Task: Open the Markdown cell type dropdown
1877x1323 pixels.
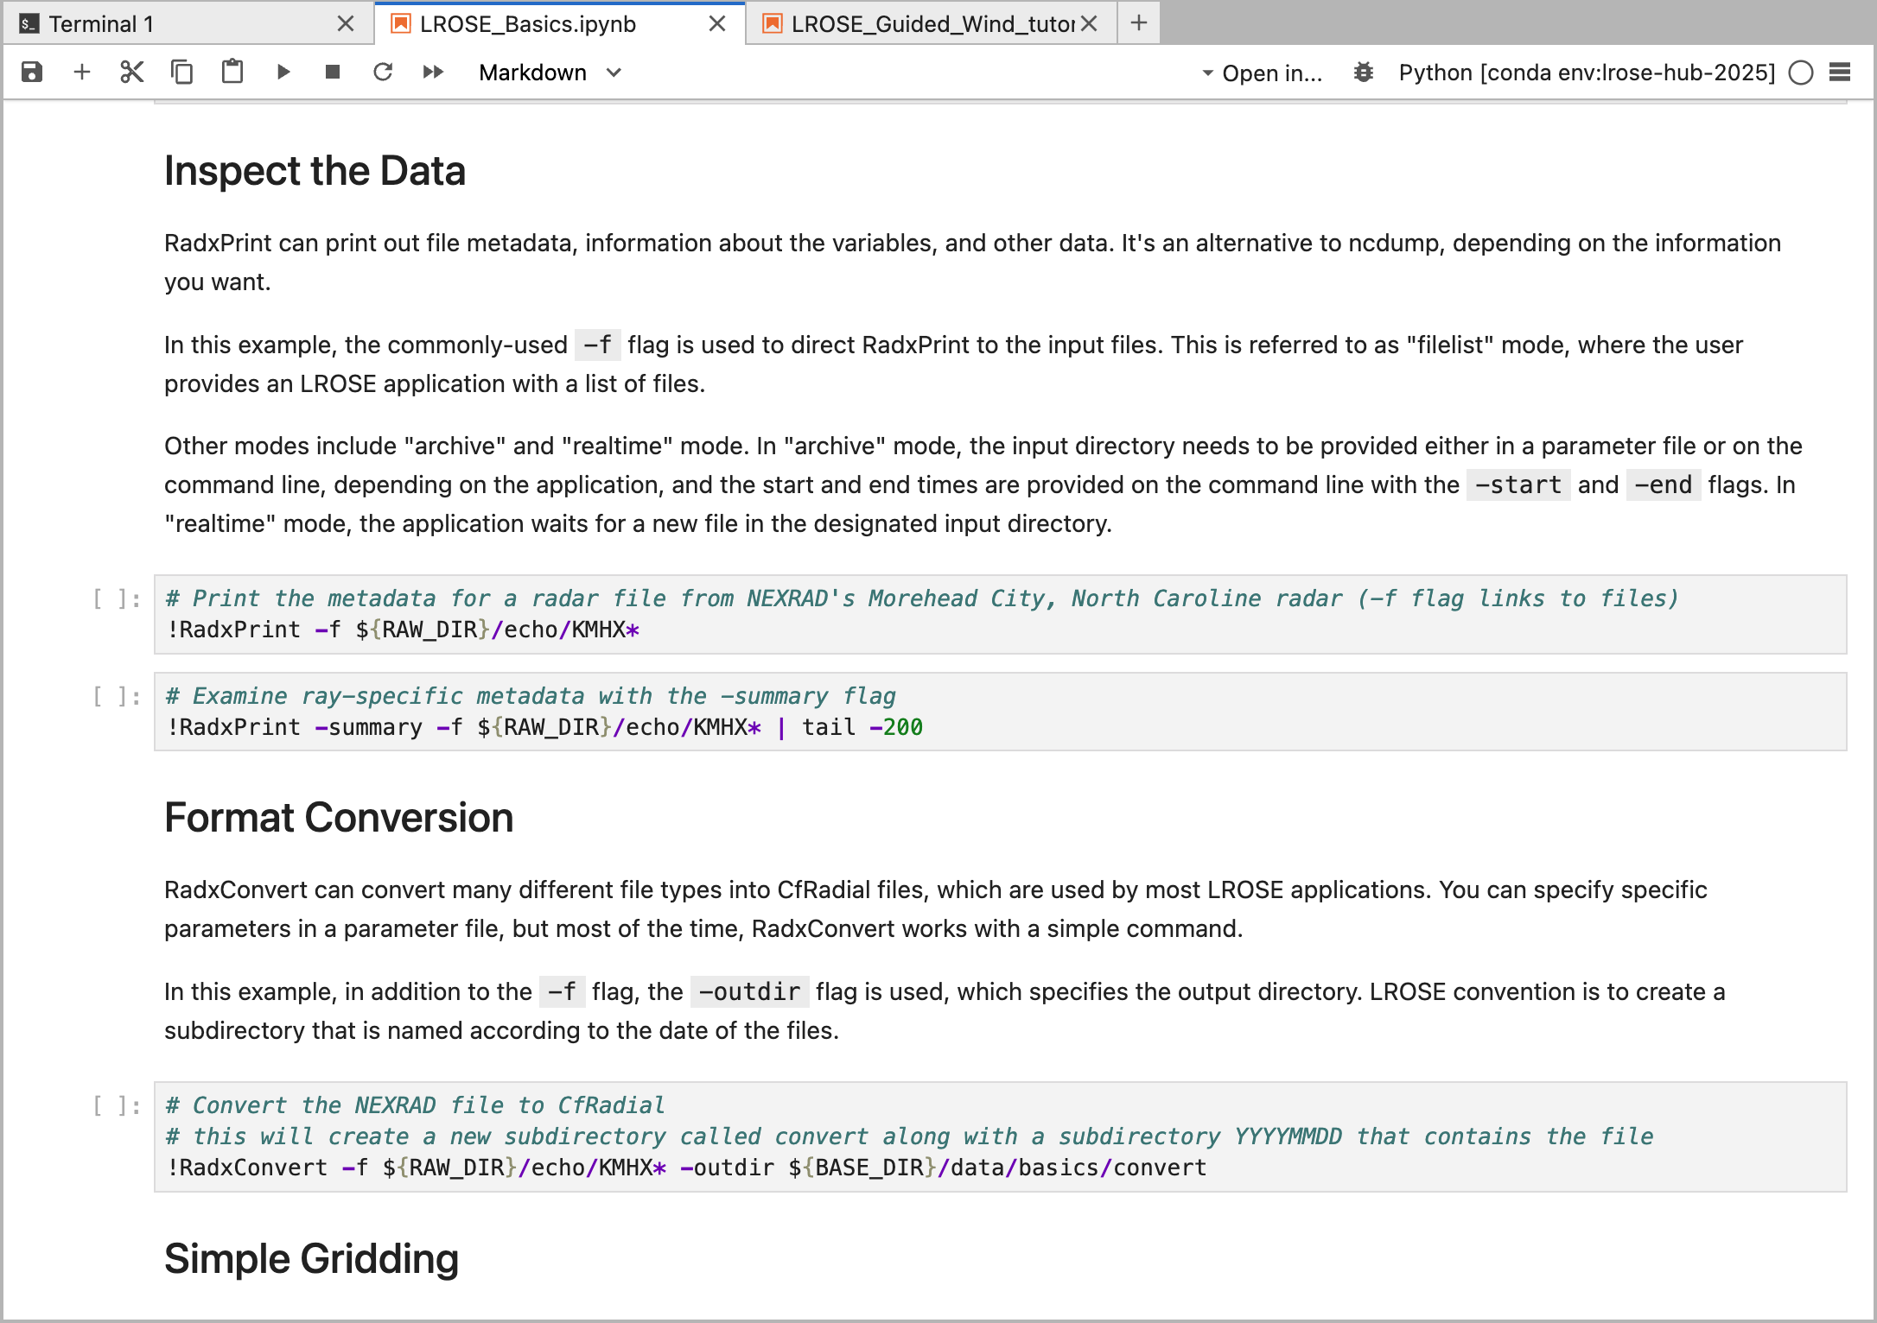Action: pos(550,73)
